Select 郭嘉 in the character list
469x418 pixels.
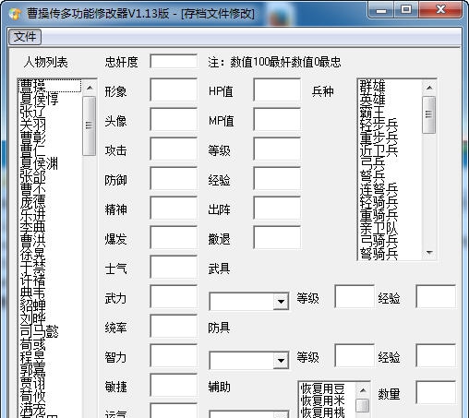point(50,370)
